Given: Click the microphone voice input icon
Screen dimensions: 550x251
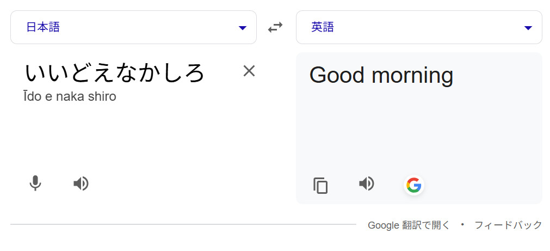Looking at the screenshot, I should [35, 183].
